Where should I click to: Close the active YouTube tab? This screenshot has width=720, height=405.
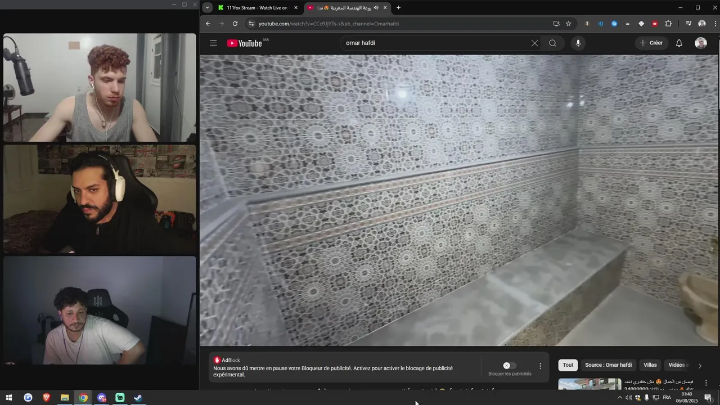(x=385, y=8)
